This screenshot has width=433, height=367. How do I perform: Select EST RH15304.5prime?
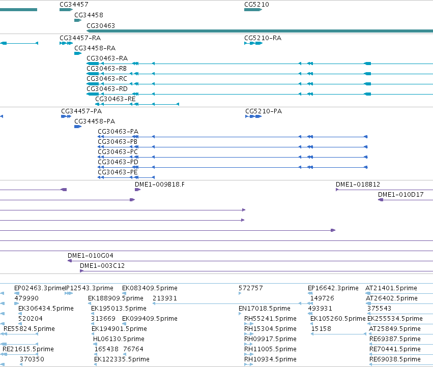270,329
